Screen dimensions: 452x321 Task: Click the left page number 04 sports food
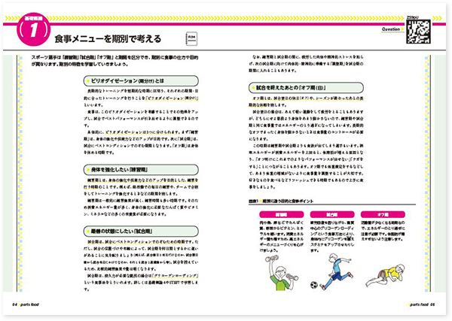point(26,304)
